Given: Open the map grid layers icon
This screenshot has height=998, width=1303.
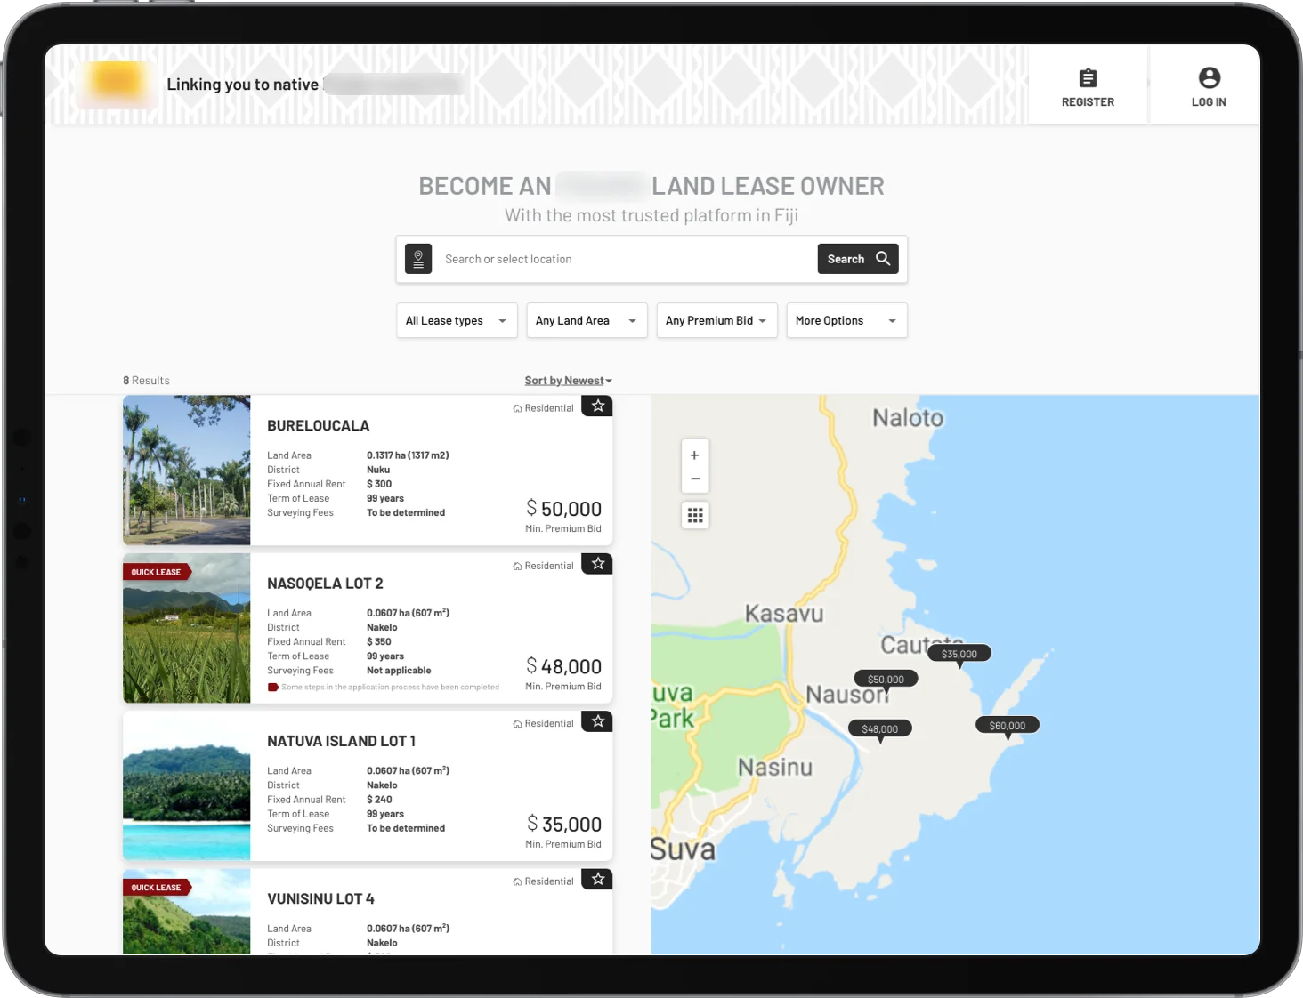Looking at the screenshot, I should pyautogui.click(x=695, y=515).
